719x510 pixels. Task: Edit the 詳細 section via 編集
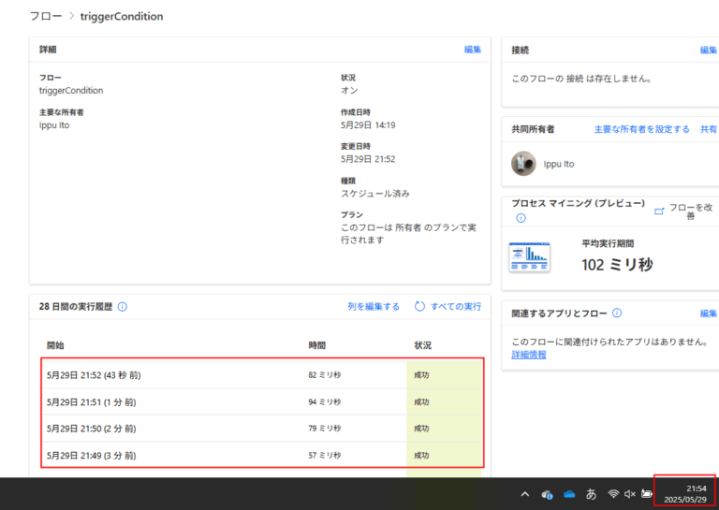pyautogui.click(x=472, y=50)
